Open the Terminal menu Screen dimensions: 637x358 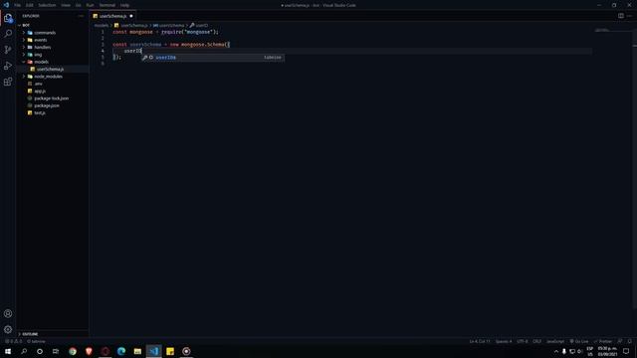(107, 5)
